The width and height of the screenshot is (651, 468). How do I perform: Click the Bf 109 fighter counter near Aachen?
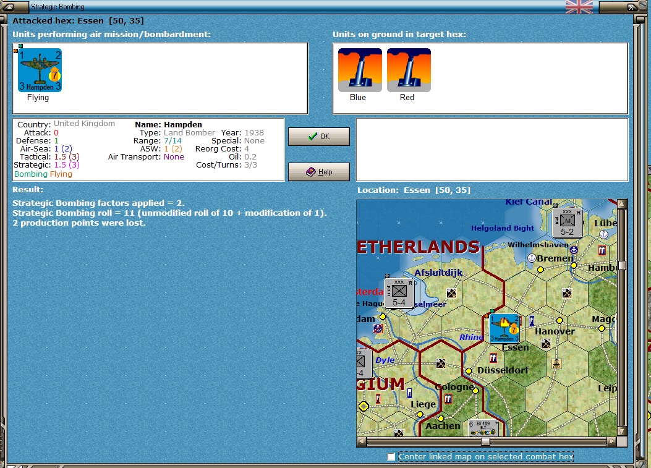coord(483,428)
